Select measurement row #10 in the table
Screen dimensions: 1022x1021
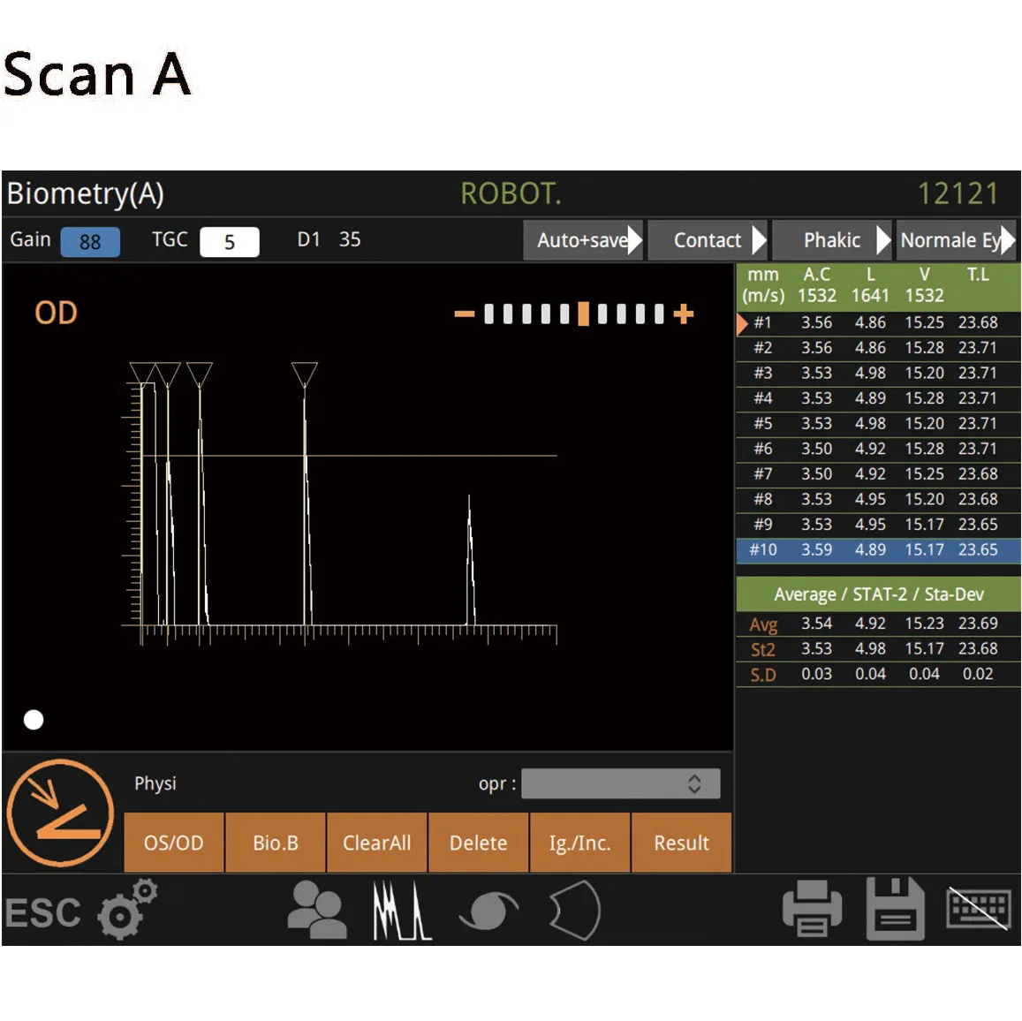[x=878, y=549]
